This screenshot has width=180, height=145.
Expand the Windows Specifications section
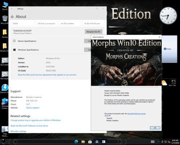click(x=51, y=50)
